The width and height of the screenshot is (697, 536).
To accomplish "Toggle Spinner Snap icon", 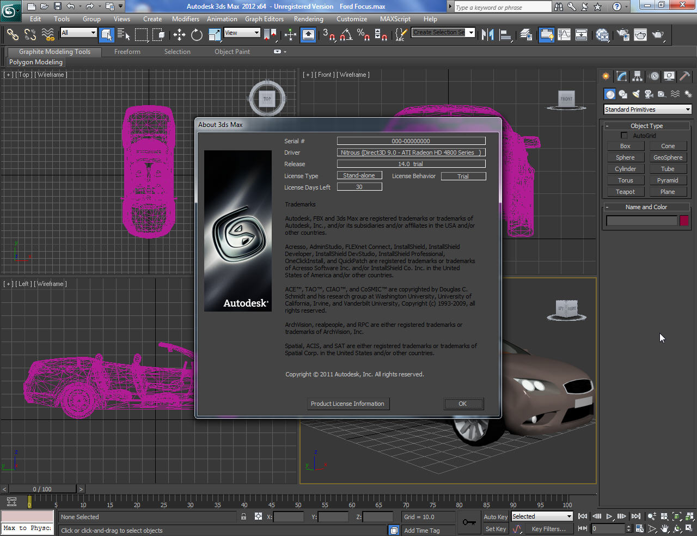I will (x=381, y=35).
